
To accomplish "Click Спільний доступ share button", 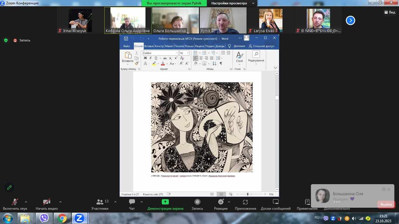I will (261, 46).
